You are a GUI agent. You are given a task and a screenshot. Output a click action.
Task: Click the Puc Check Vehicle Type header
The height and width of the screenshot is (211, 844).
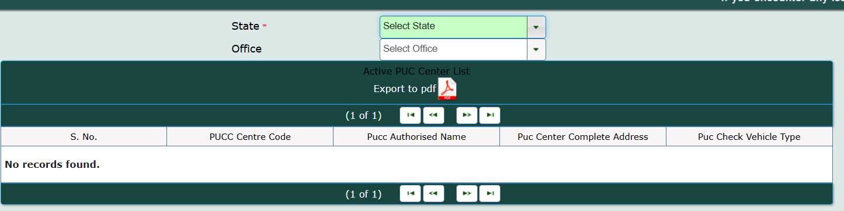(749, 137)
